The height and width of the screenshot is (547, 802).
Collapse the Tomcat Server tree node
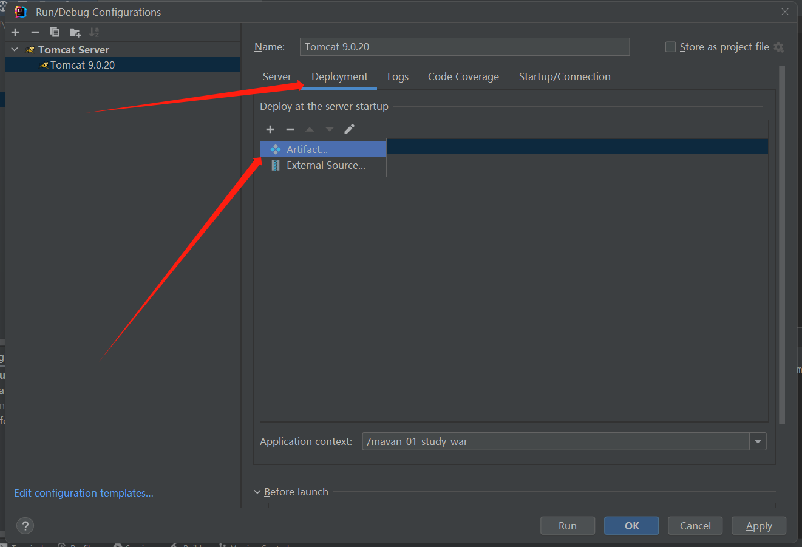click(x=15, y=49)
